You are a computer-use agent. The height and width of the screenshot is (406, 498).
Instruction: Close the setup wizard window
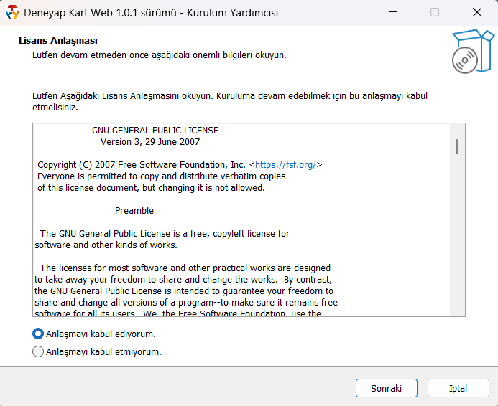[x=476, y=12]
